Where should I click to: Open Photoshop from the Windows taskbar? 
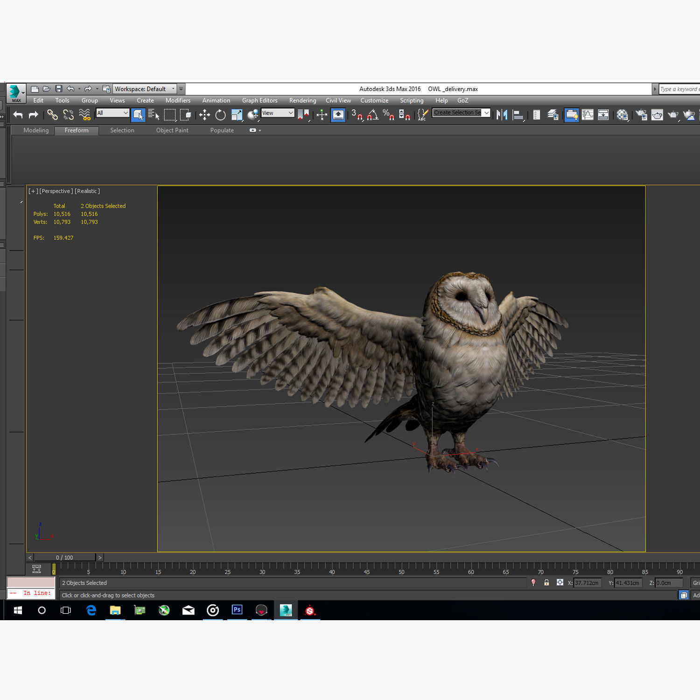click(237, 610)
